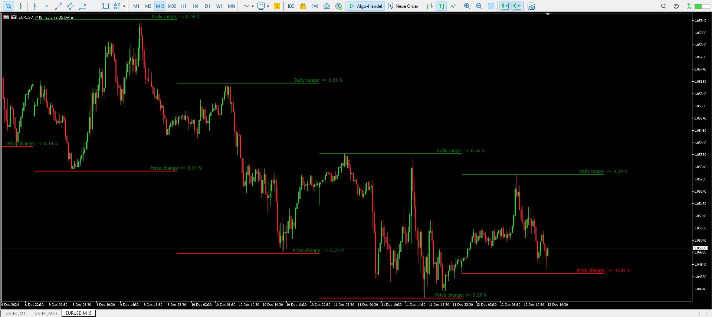Switch to candlestick chart display
Viewport: 712px width, 317px height.
click(441, 6)
